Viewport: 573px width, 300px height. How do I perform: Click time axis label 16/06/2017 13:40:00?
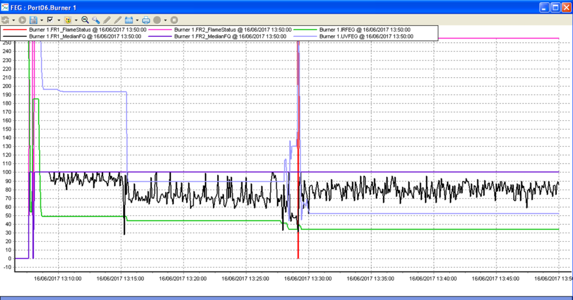click(433, 279)
